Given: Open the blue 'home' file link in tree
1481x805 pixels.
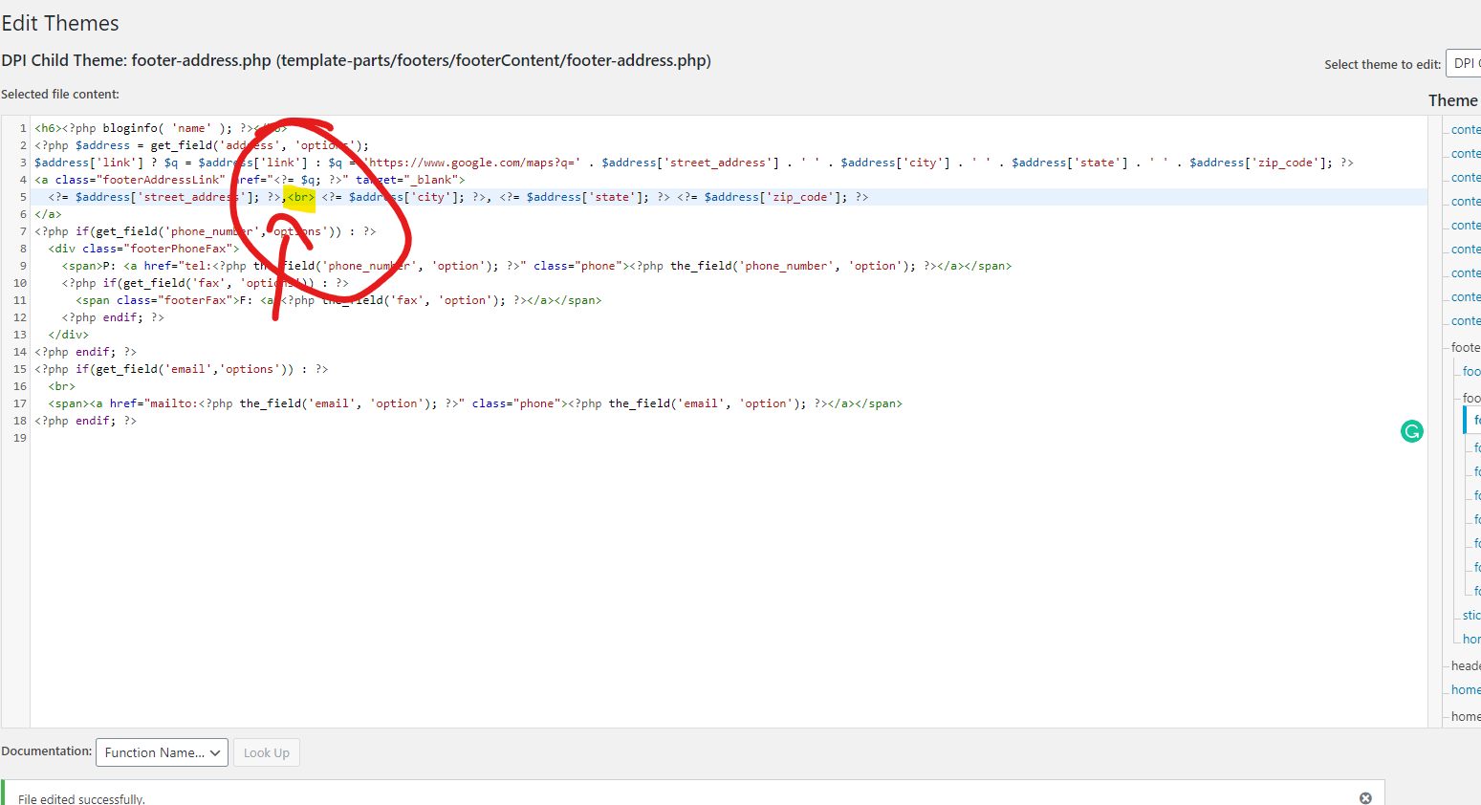Looking at the screenshot, I should coord(1465,689).
